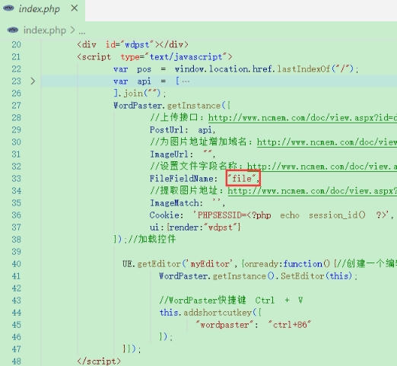Open the file field URL on line 32

[322, 167]
